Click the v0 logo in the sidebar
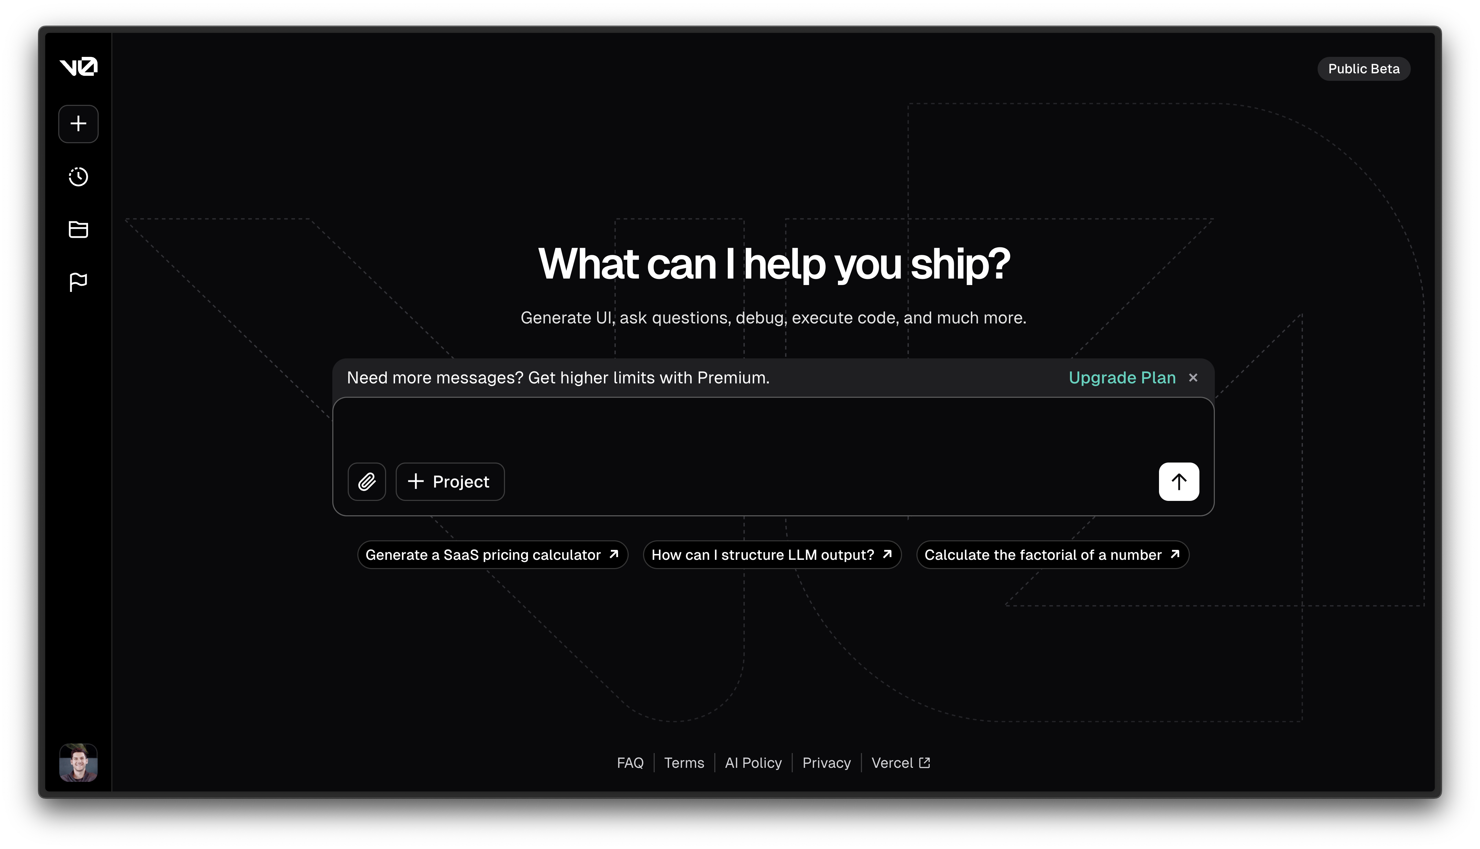Image resolution: width=1480 pixels, height=849 pixels. [78, 66]
